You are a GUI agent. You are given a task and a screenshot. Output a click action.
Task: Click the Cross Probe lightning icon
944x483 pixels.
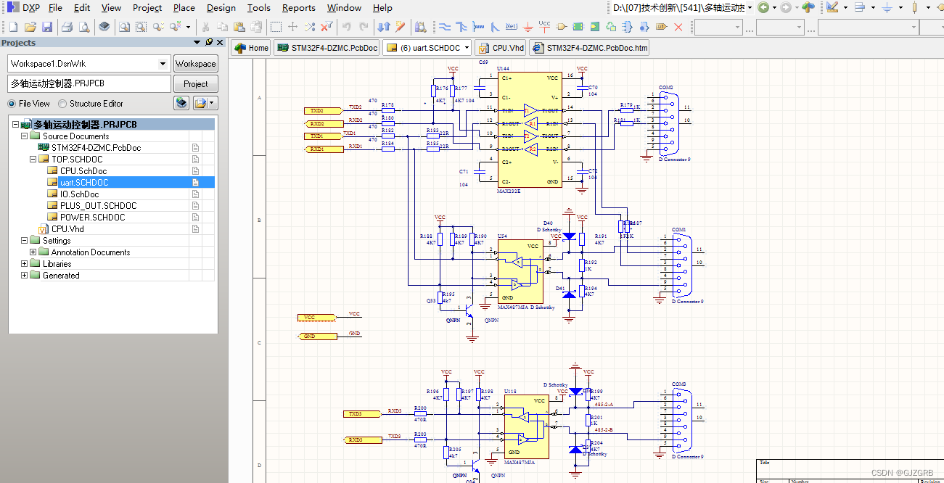400,27
